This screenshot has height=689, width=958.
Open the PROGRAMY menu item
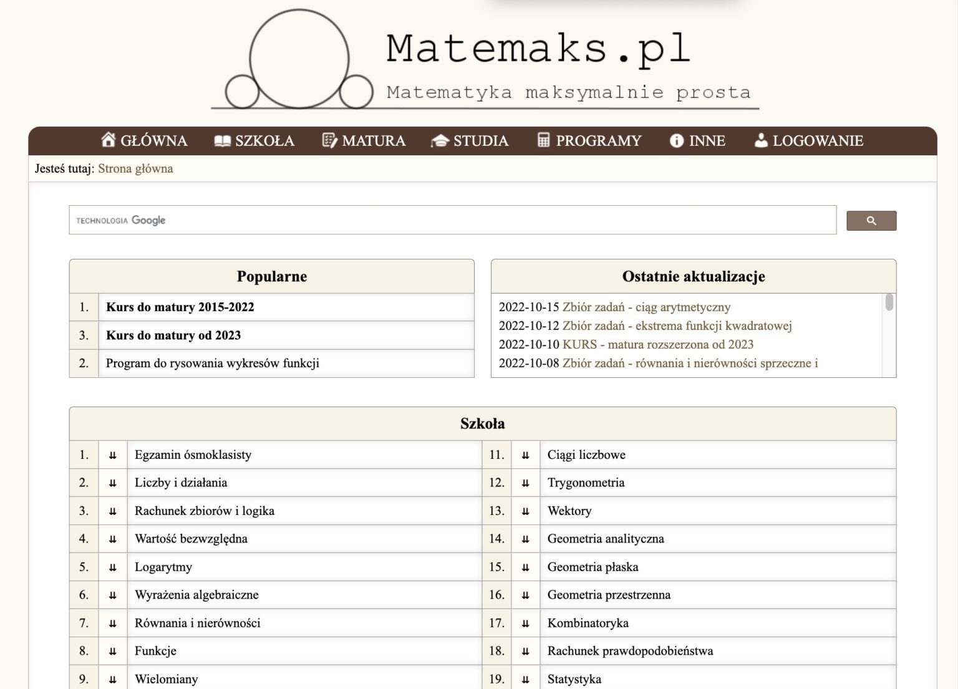tap(598, 141)
